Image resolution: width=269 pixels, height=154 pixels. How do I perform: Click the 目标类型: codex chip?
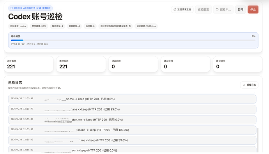point(18,26)
